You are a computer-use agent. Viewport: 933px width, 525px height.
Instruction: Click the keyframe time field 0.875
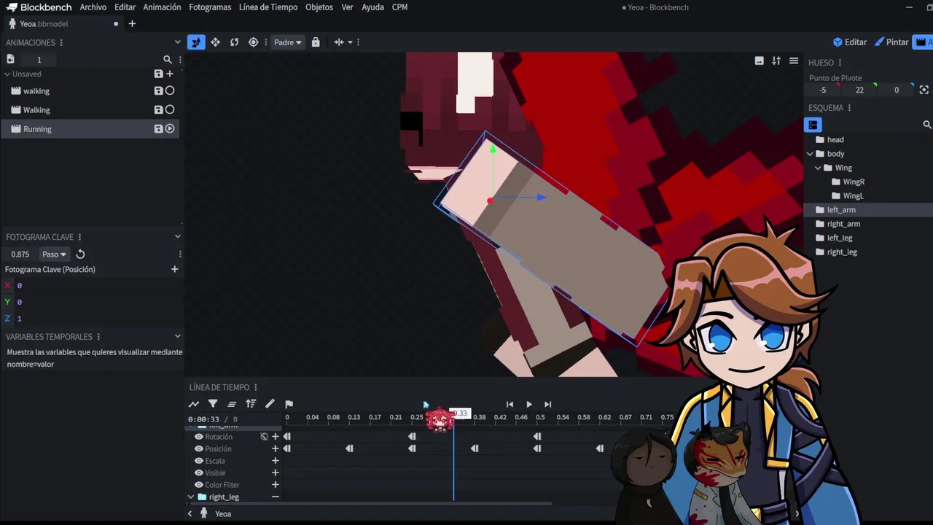point(20,254)
